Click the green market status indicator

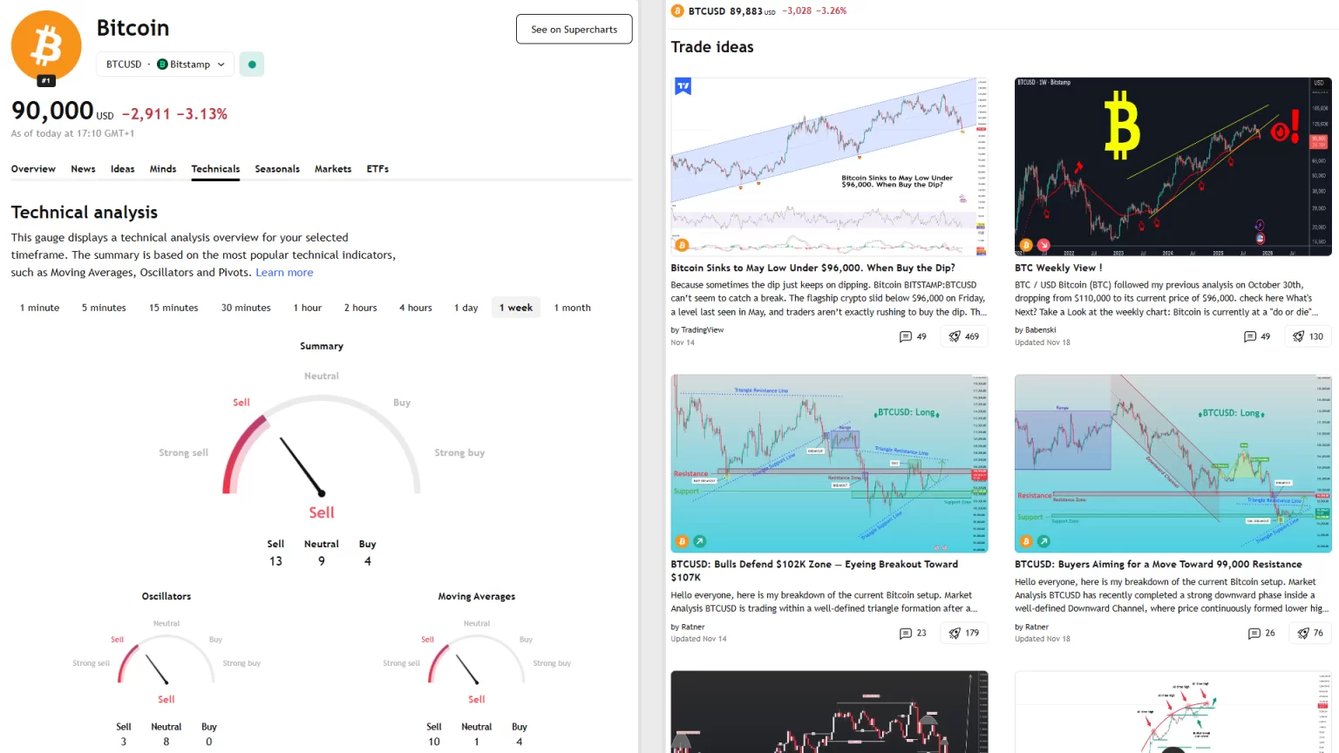pyautogui.click(x=252, y=64)
